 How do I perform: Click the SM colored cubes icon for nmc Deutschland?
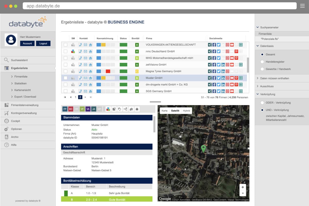pos(73,51)
